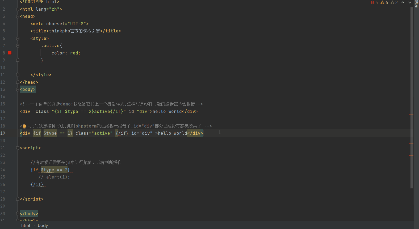Click the </style> fold end marker
Screen dimensions: 419x229
18,75
